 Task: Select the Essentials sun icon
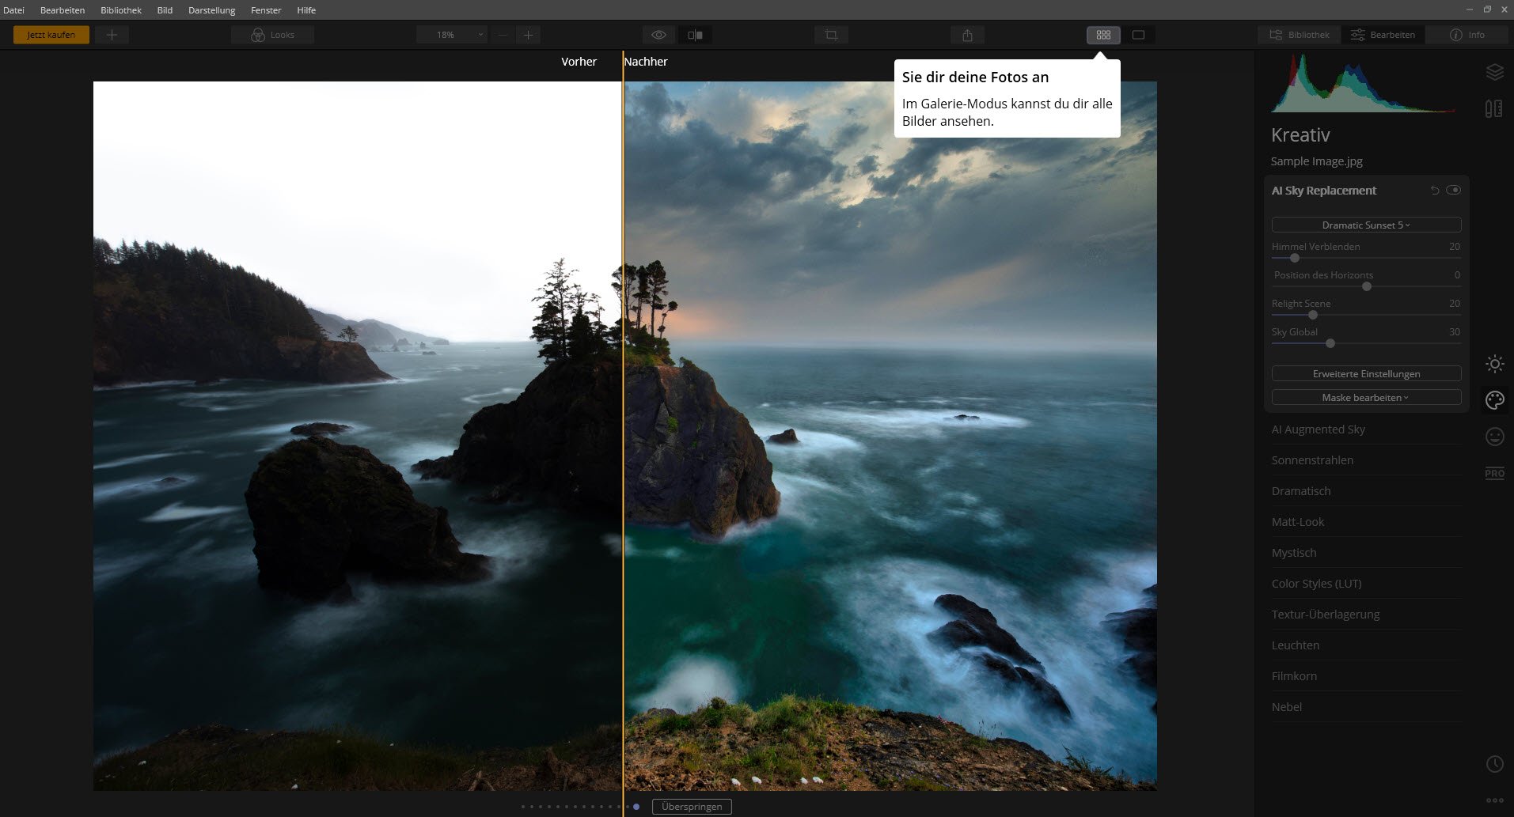(1494, 364)
